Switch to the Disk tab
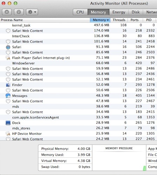The height and width of the screenshot is (175, 157). (x=136, y=12)
